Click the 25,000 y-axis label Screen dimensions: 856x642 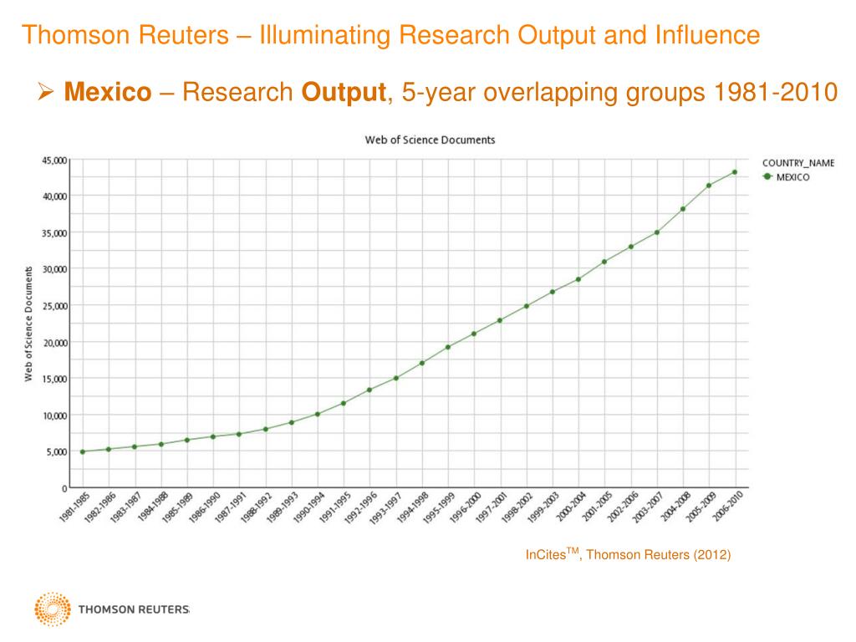[54, 306]
